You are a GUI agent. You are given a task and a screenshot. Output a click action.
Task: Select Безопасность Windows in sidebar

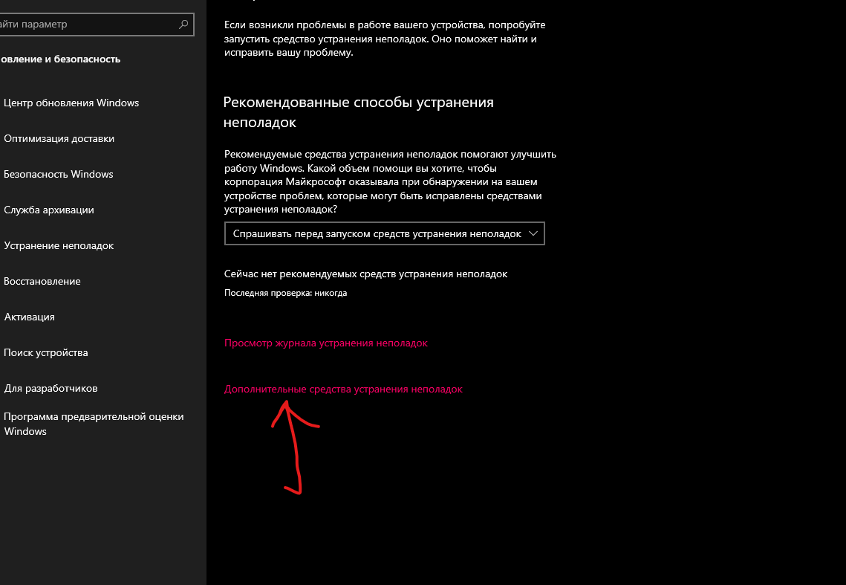[x=58, y=174]
